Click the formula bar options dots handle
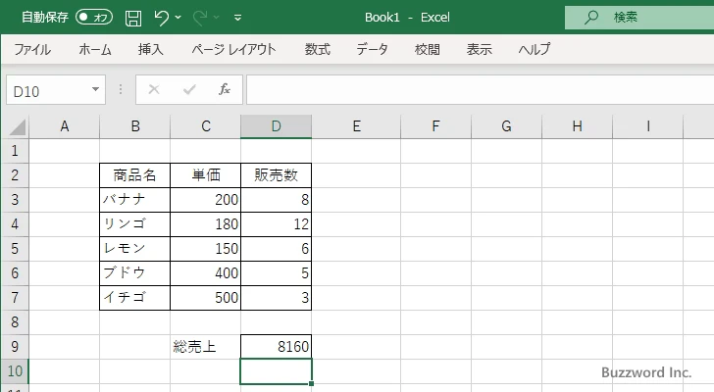The width and height of the screenshot is (714, 392). tap(121, 89)
